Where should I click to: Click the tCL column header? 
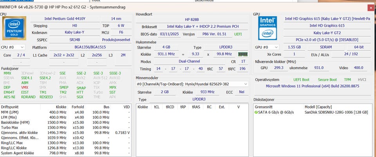pos(156,107)
